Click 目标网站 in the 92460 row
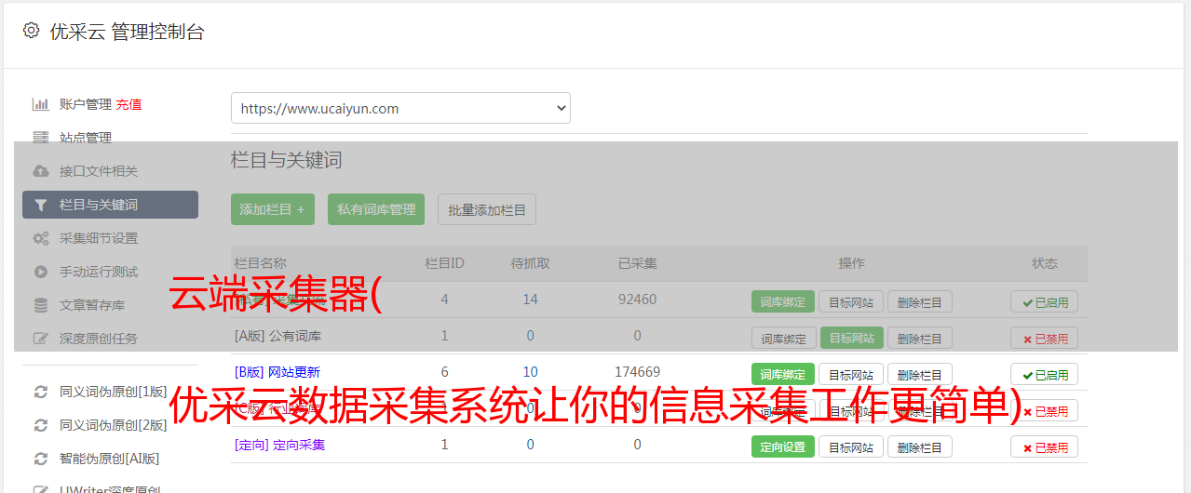The width and height of the screenshot is (1191, 493). 851,301
